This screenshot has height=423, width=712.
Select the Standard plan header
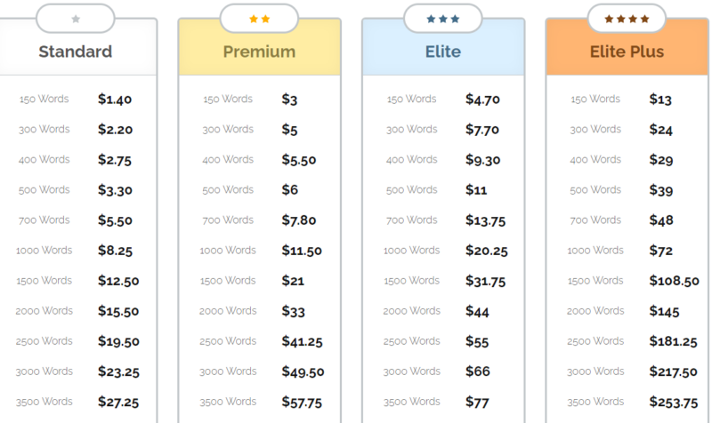[x=76, y=52]
